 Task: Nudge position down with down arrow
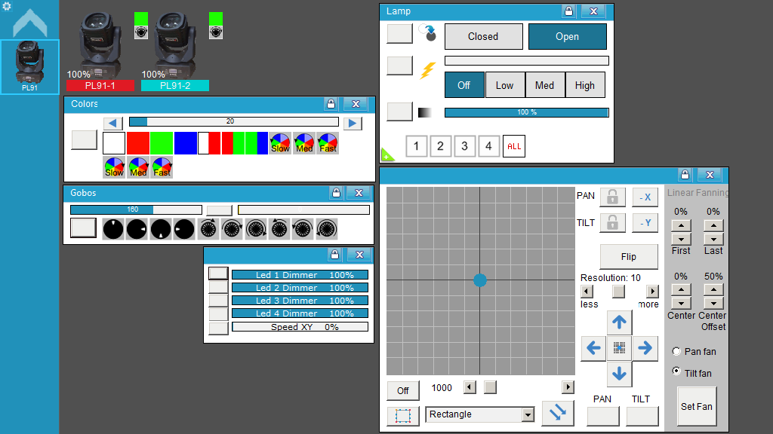[x=619, y=374]
